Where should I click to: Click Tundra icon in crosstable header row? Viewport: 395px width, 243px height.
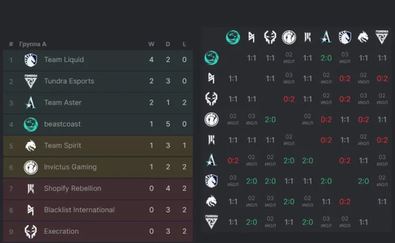coord(382,37)
